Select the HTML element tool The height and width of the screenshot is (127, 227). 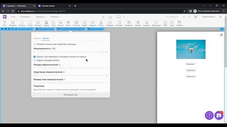click(165, 23)
